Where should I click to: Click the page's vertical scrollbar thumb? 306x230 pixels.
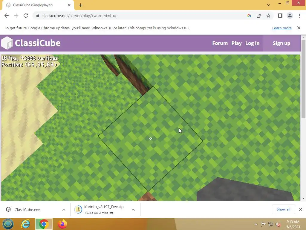click(x=303, y=79)
